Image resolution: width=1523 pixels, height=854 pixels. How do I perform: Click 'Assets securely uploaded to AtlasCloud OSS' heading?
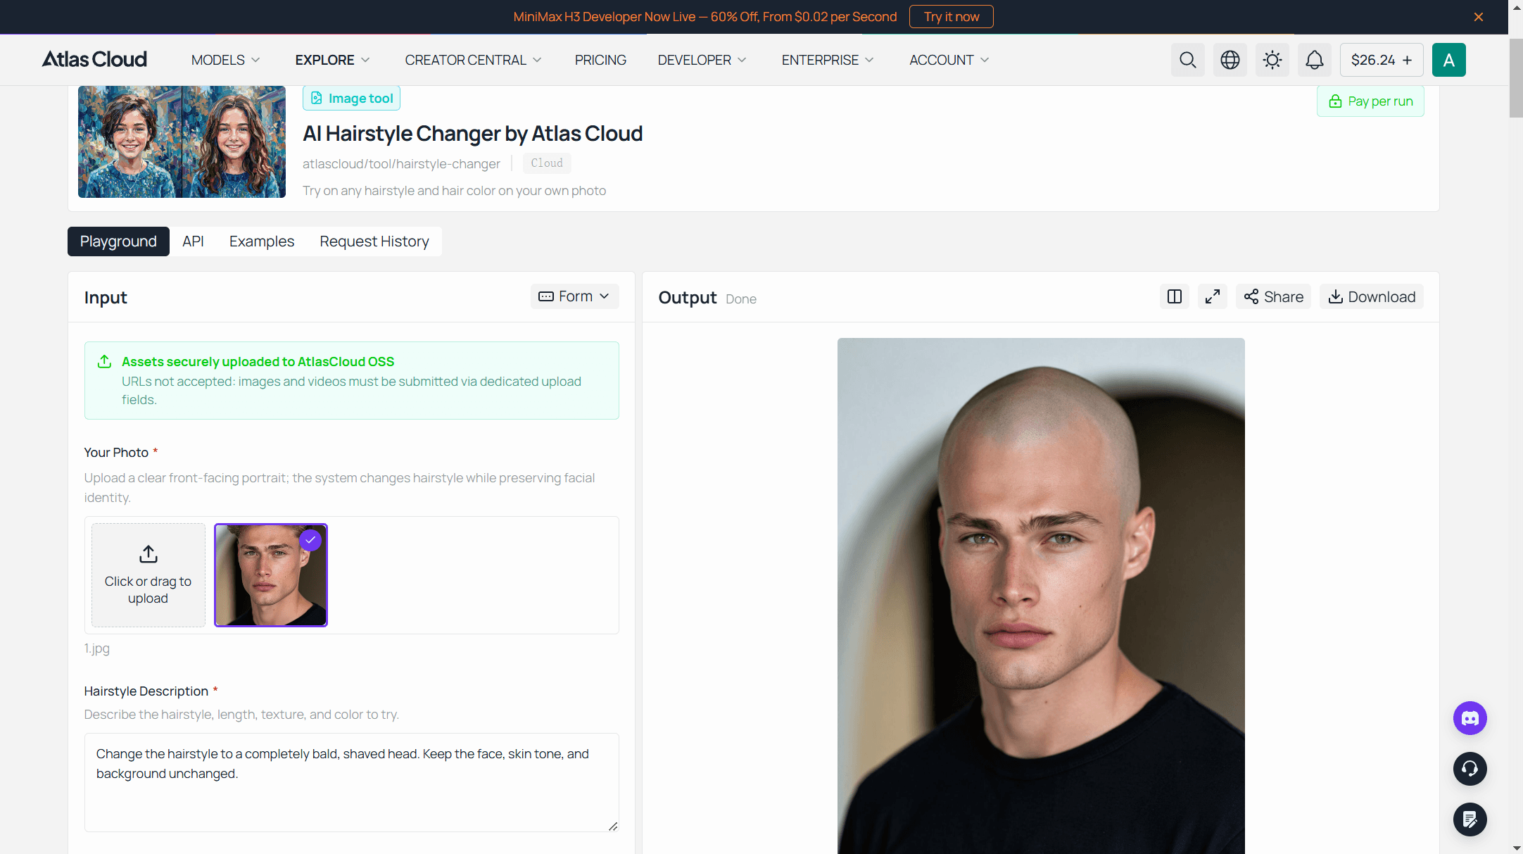tap(258, 361)
